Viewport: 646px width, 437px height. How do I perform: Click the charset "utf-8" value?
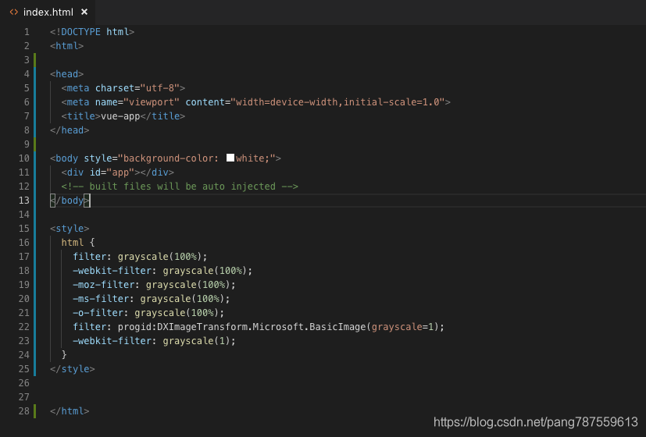(160, 88)
